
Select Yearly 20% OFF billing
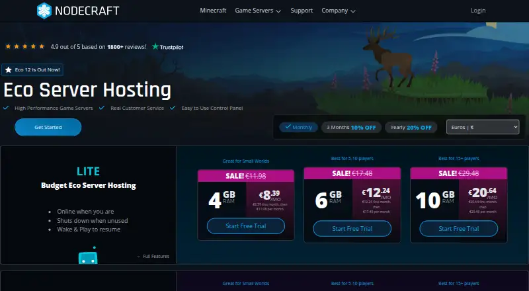[411, 127]
